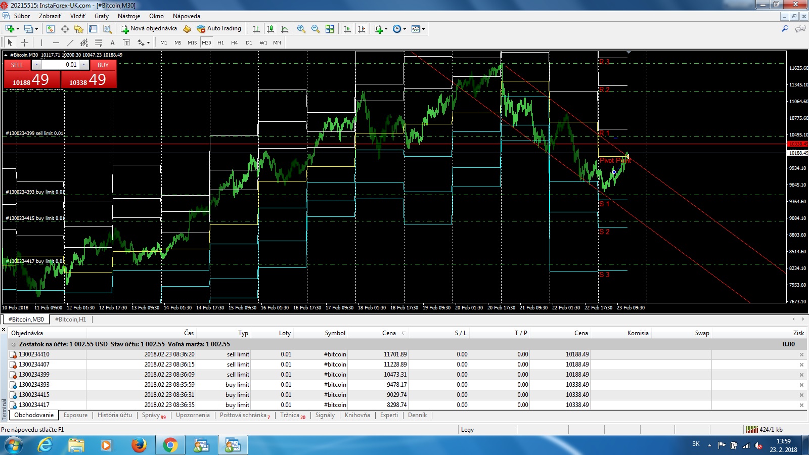Switch to M1 timeframe
Image resolution: width=809 pixels, height=455 pixels.
tap(164, 42)
